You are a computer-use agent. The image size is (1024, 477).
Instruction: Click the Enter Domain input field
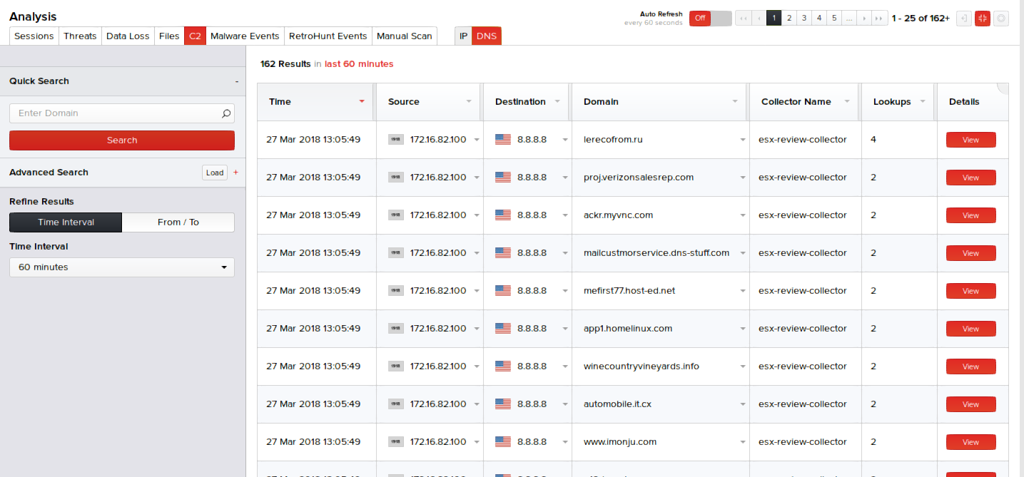point(114,113)
